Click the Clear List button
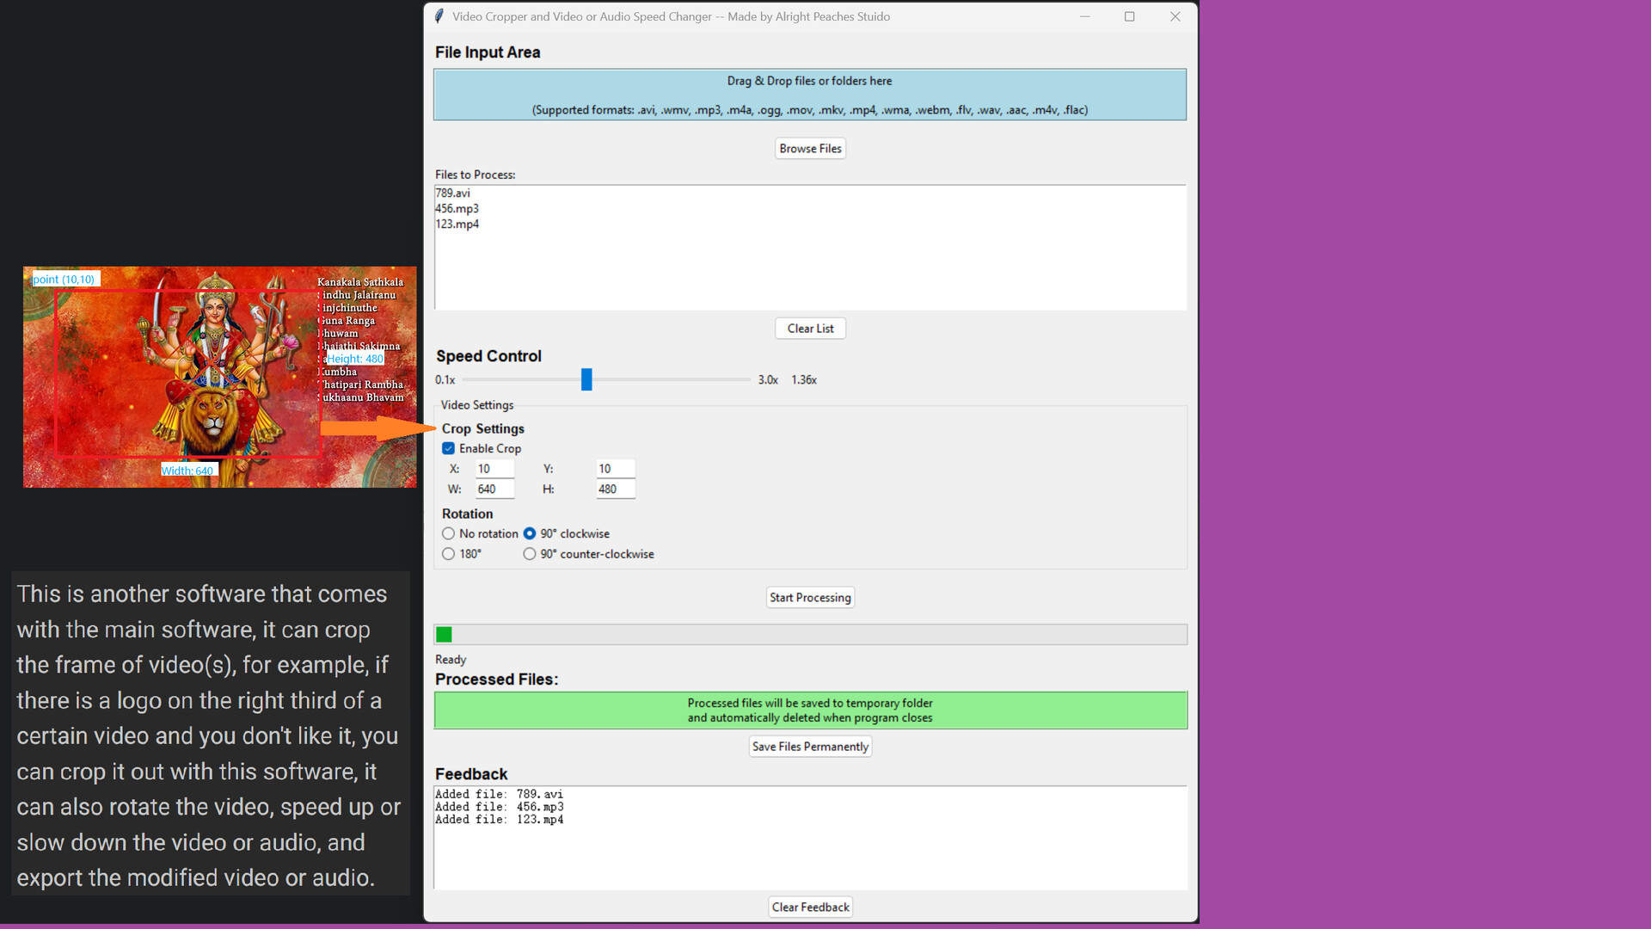Image resolution: width=1651 pixels, height=929 pixels. point(810,329)
